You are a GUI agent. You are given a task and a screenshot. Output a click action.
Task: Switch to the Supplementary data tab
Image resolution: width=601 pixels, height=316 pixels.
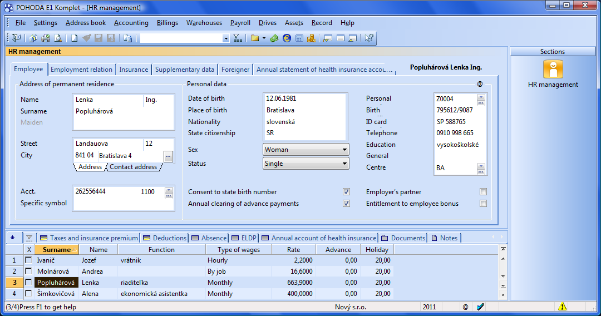coord(184,70)
